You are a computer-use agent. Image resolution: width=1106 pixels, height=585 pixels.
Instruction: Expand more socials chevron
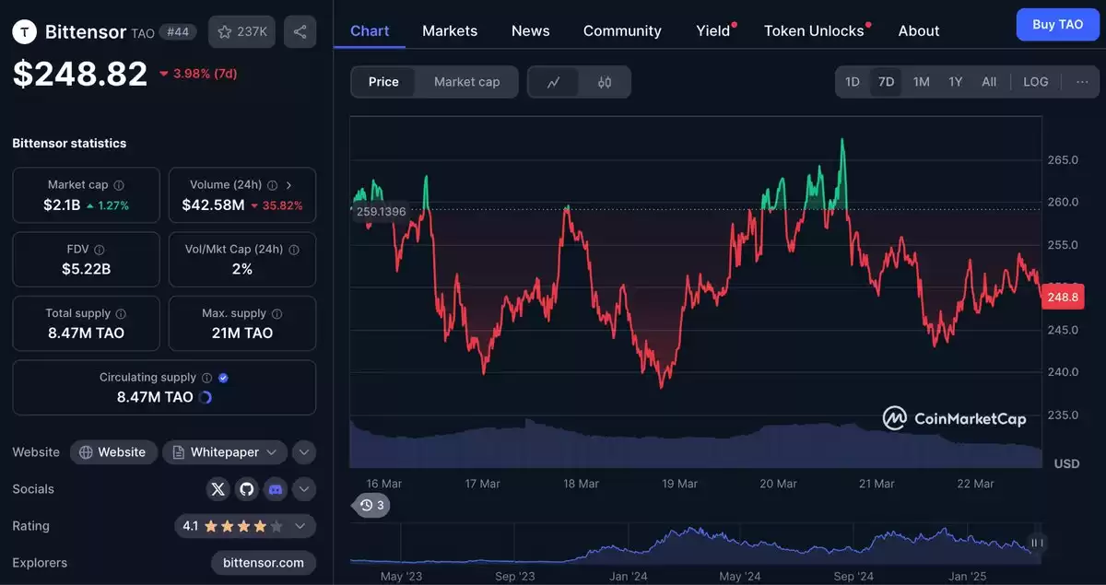click(304, 489)
